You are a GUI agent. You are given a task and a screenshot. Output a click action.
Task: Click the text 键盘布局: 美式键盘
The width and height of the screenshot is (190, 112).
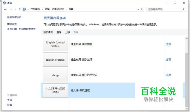coord(82,44)
